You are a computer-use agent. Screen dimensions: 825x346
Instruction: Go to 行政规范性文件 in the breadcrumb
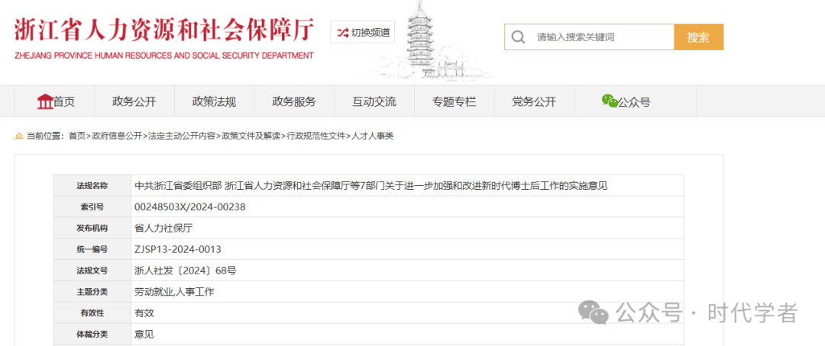tap(315, 136)
